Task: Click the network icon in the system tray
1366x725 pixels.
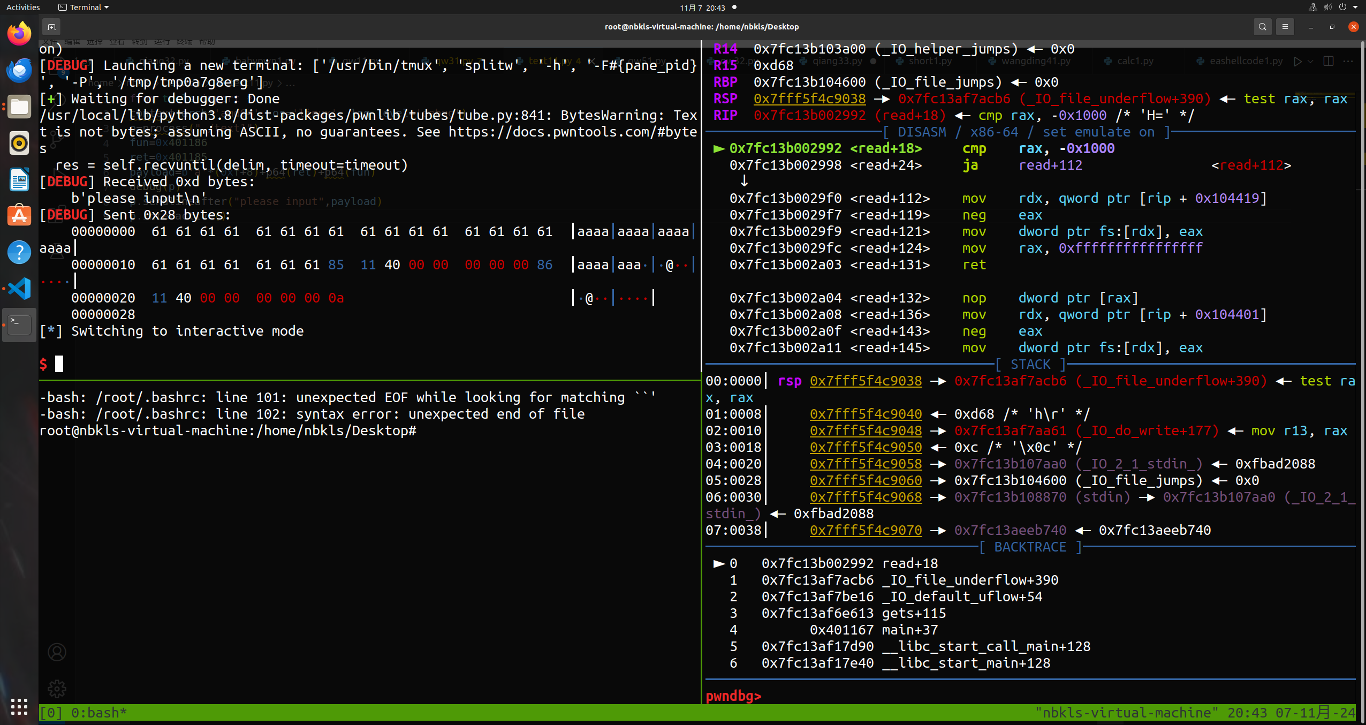Action: coord(1312,7)
